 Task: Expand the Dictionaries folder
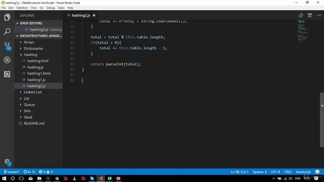tap(33, 49)
